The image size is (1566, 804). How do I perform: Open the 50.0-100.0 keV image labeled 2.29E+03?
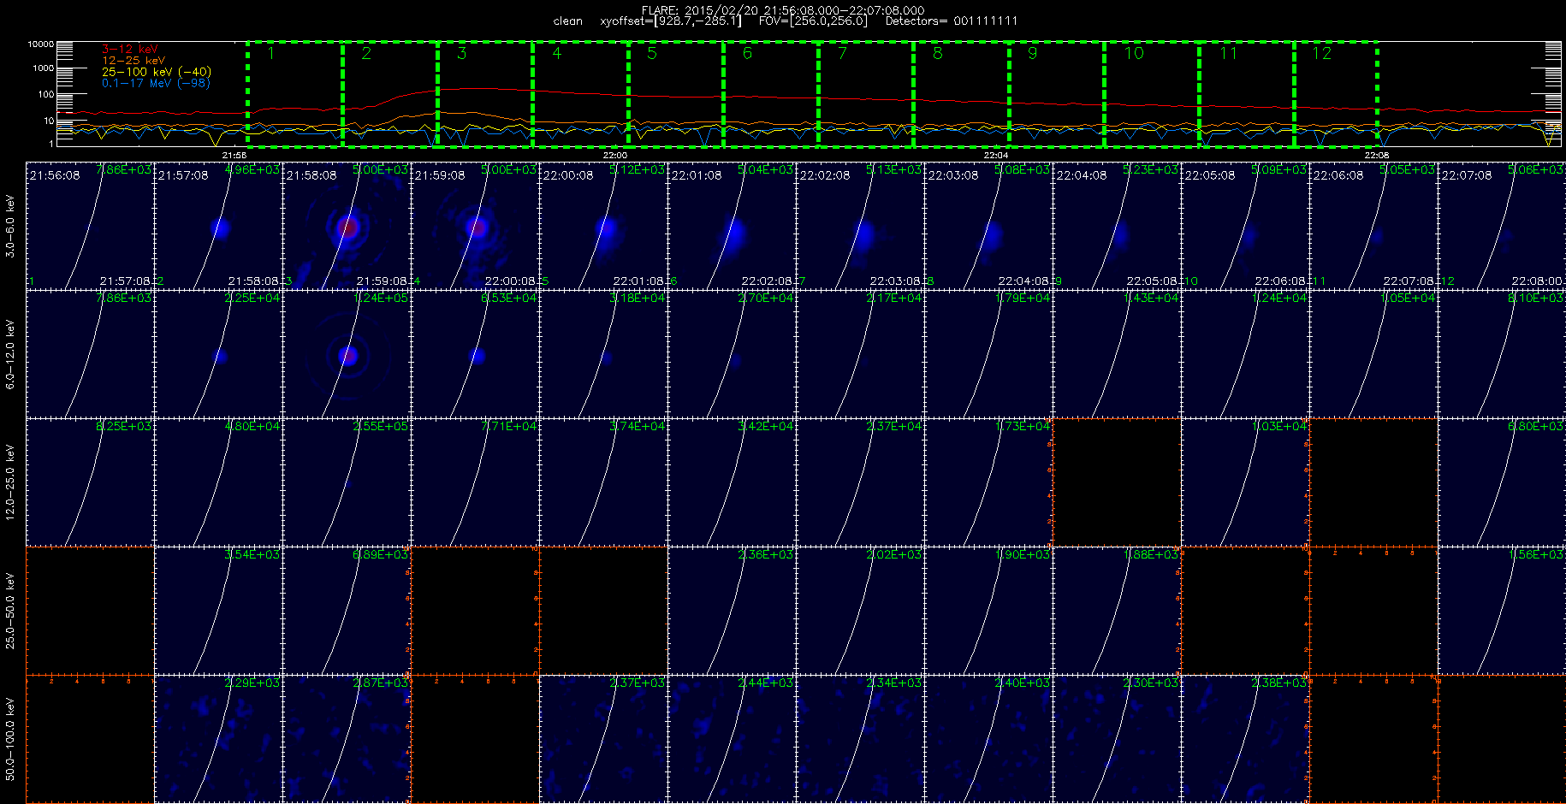point(218,739)
